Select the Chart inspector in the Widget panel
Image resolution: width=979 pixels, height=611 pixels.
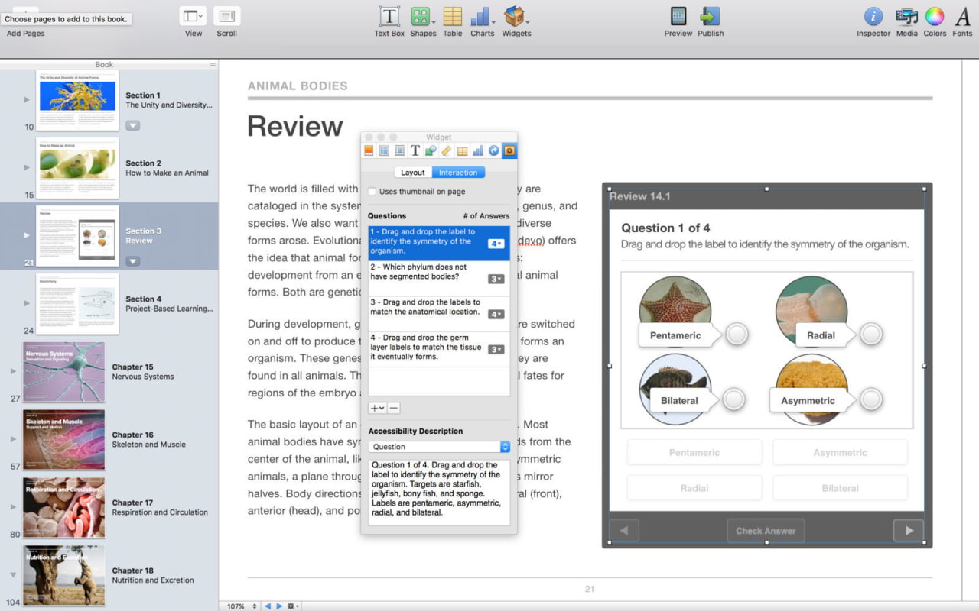pyautogui.click(x=476, y=150)
